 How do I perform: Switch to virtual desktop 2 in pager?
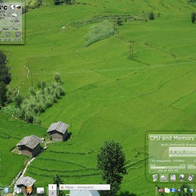52,193
